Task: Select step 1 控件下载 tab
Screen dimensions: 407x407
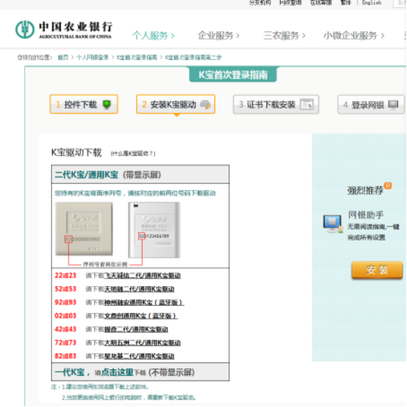Action: [84, 104]
